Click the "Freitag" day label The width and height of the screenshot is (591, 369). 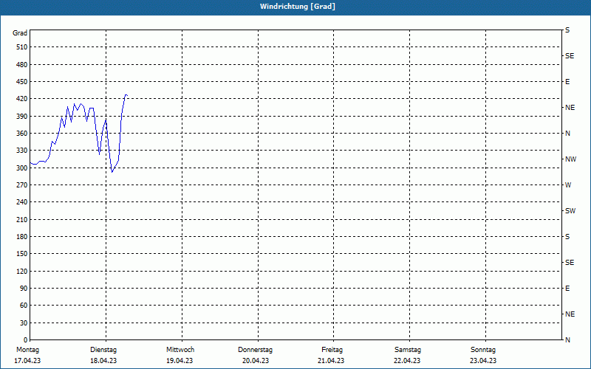click(332, 350)
